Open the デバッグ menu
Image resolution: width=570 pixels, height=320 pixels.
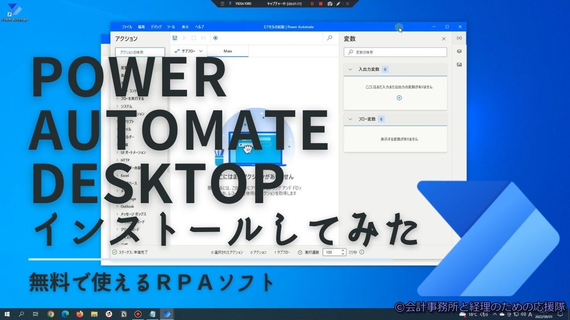tap(156, 27)
